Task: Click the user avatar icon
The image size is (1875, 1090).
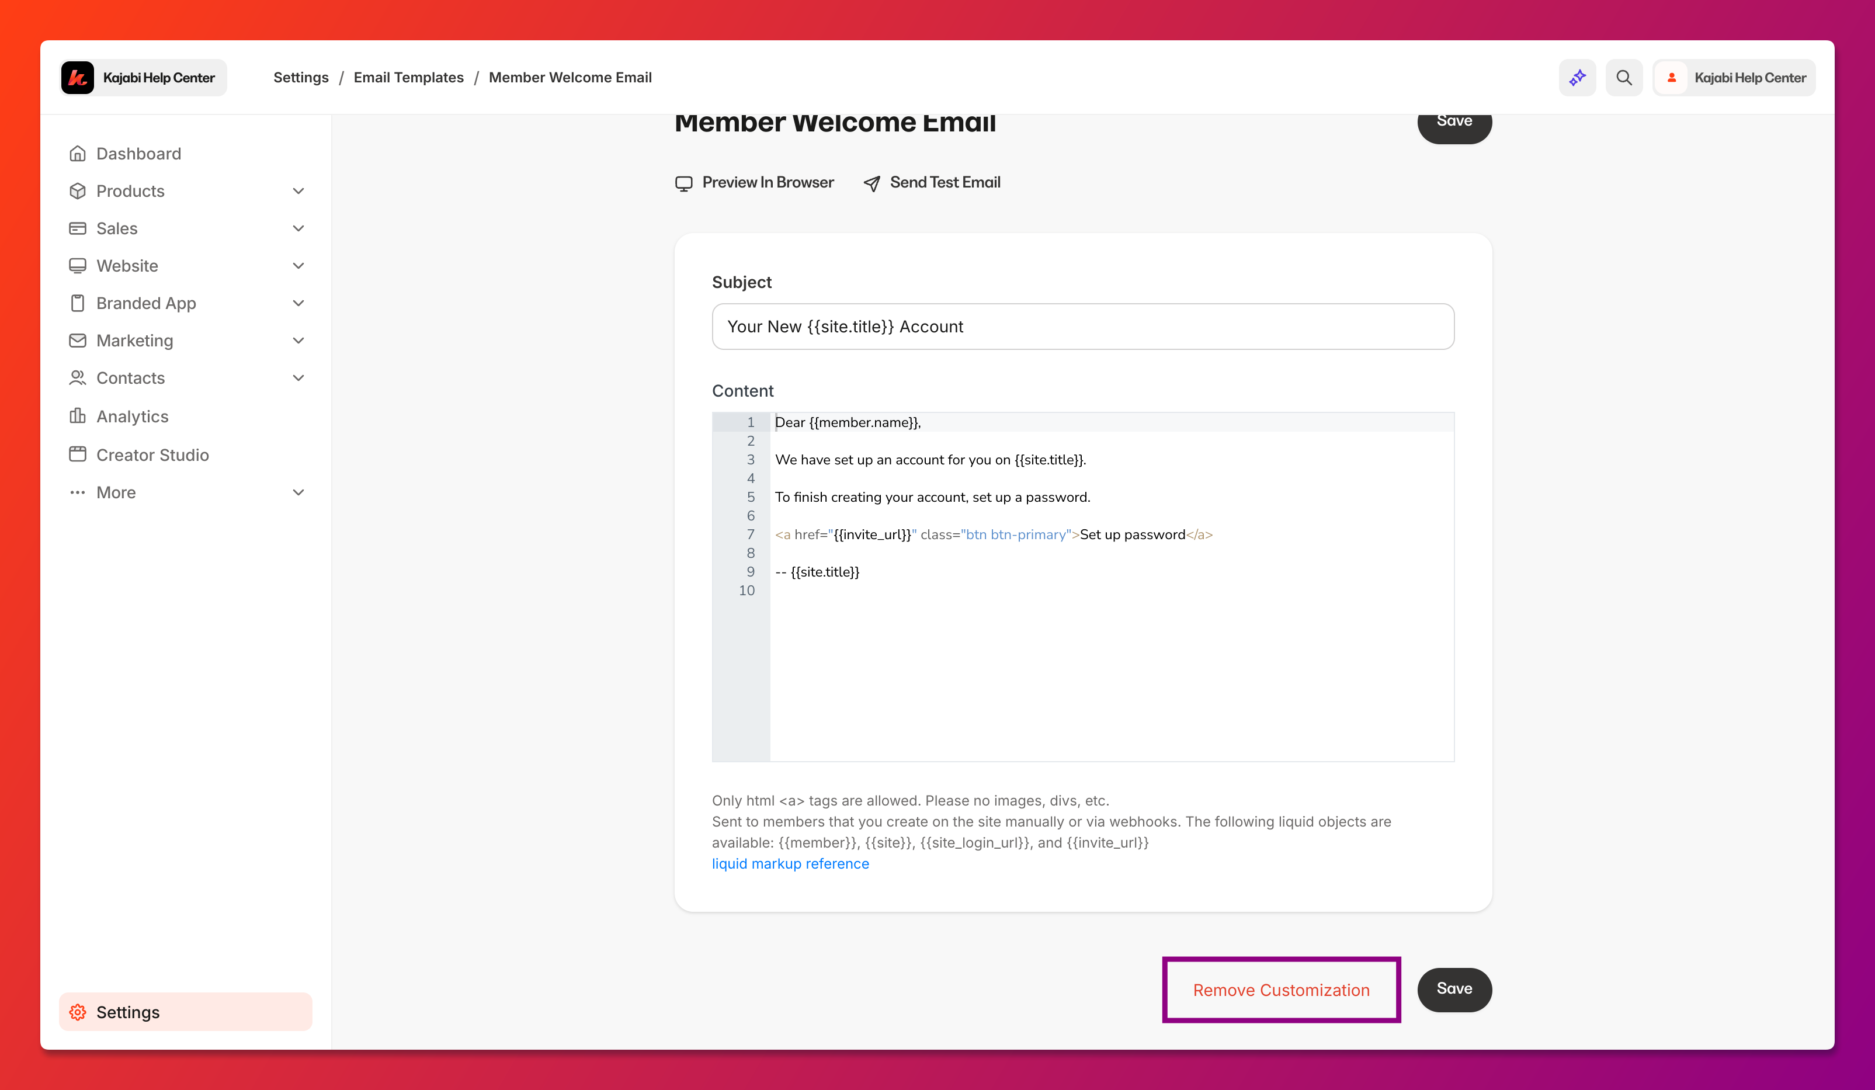Action: (x=1672, y=77)
